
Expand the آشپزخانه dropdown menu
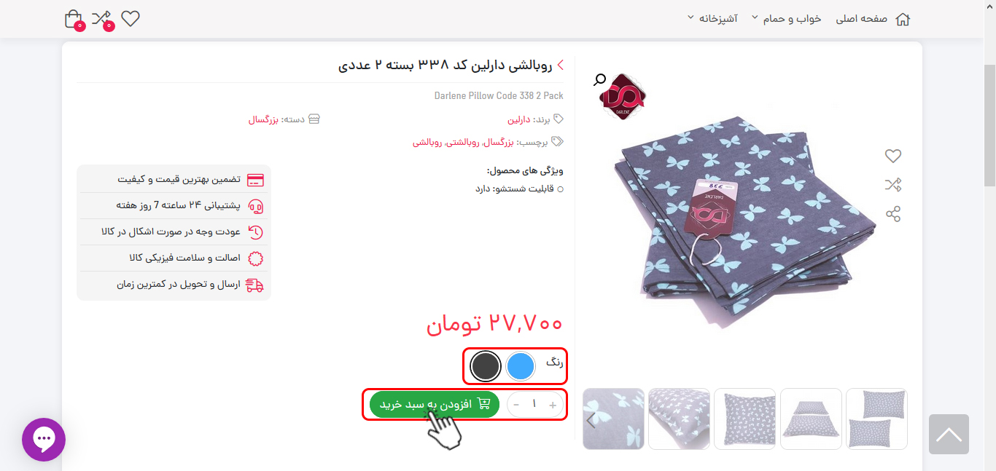coord(712,18)
